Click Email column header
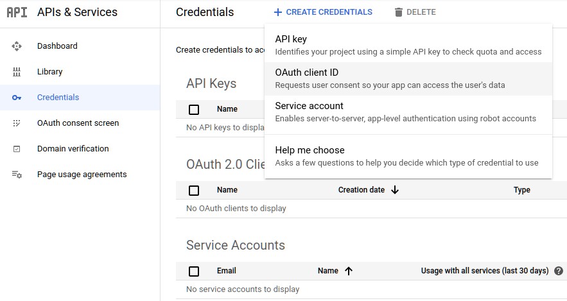 (x=227, y=271)
